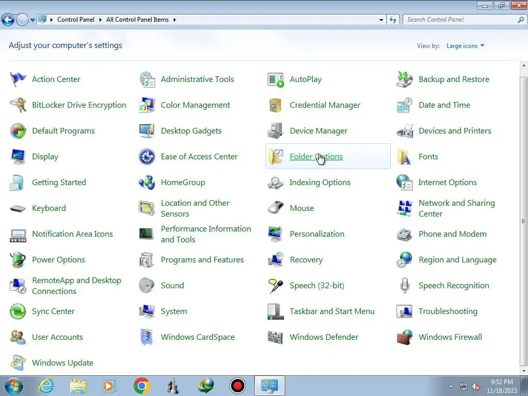
Task: Open the Power Options battery icon
Action: [x=18, y=260]
